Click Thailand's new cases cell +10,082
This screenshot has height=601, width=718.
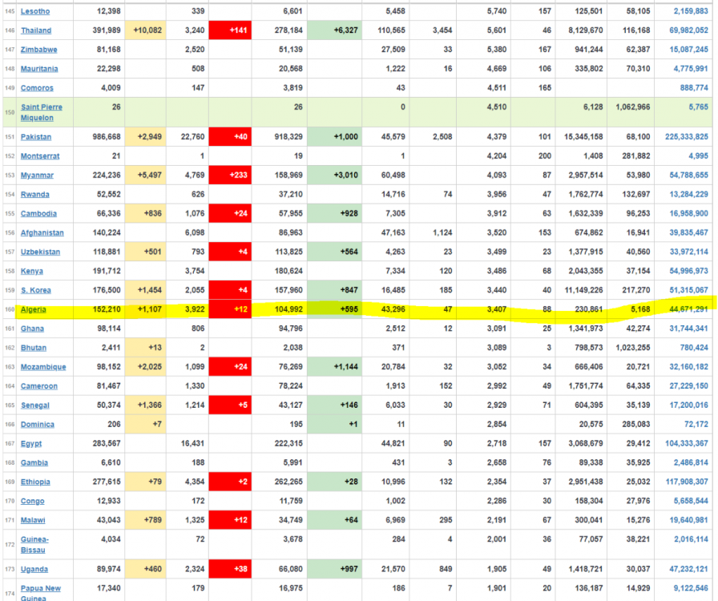coord(145,30)
